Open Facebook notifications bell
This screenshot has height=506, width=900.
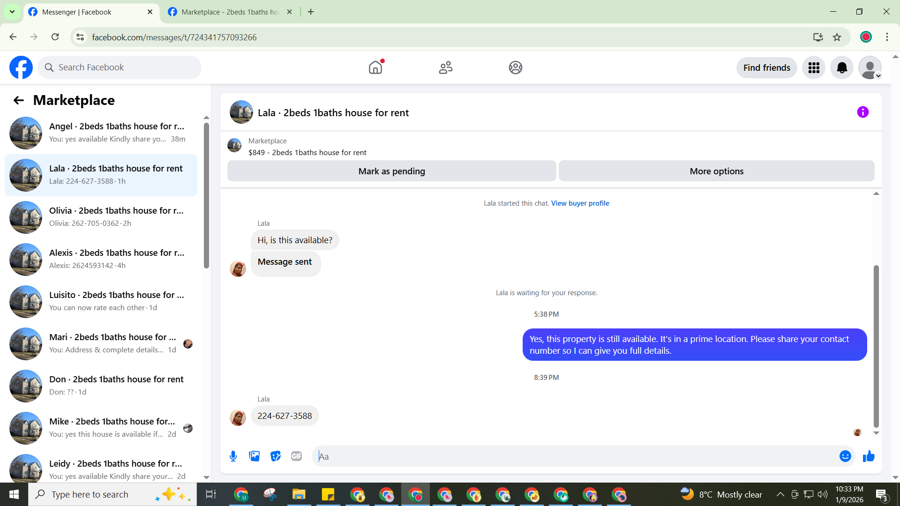(x=842, y=68)
